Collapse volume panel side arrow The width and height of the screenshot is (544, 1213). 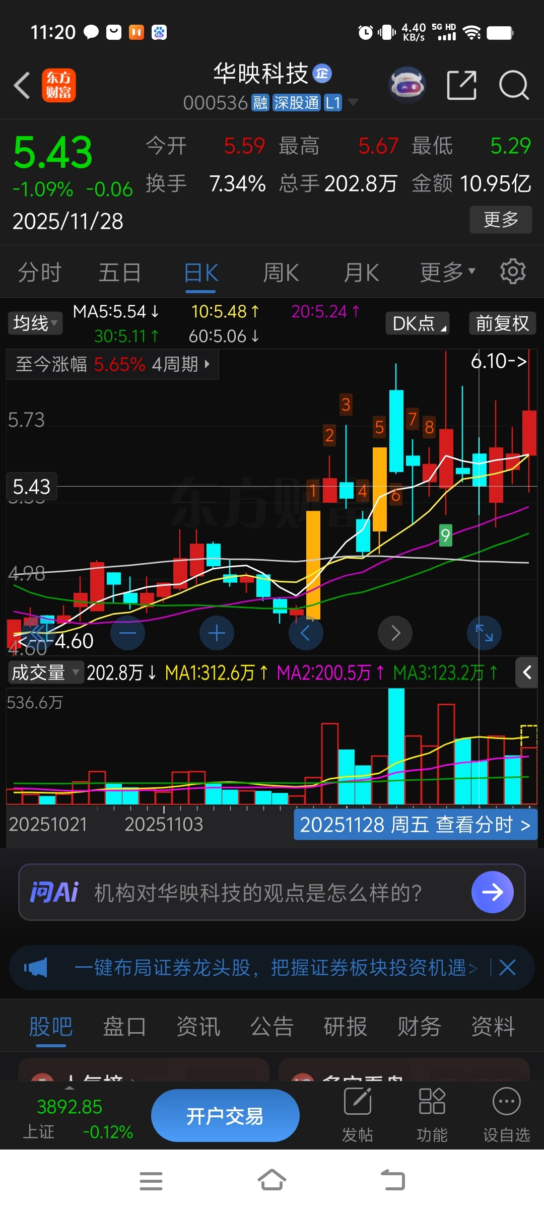click(527, 672)
